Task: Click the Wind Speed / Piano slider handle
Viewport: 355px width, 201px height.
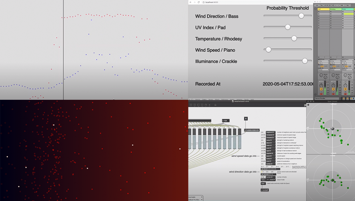Action: point(268,50)
